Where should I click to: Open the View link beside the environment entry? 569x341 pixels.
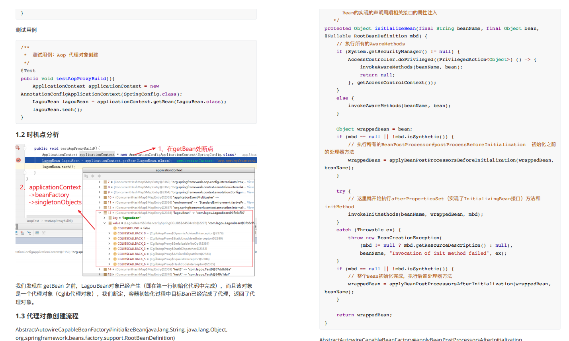point(251,202)
